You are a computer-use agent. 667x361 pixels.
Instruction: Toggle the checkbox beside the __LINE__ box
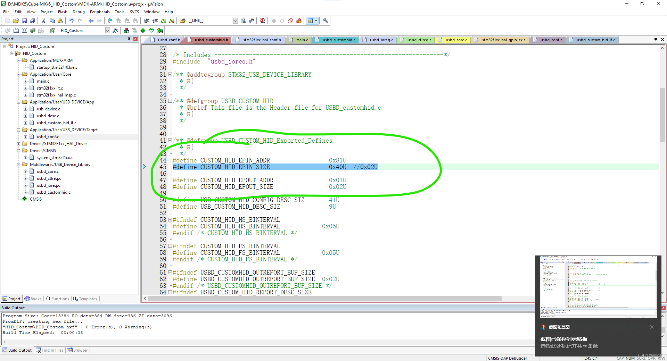[x=235, y=21]
